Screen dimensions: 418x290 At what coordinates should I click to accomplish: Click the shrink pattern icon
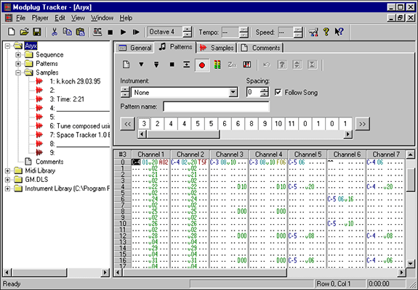tap(312, 65)
